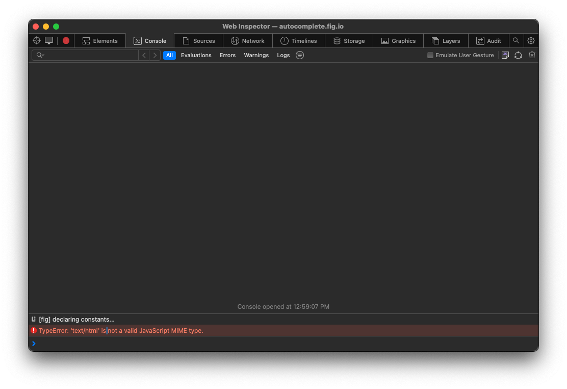Select the Evaluations filter button
The width and height of the screenshot is (567, 389).
(196, 55)
